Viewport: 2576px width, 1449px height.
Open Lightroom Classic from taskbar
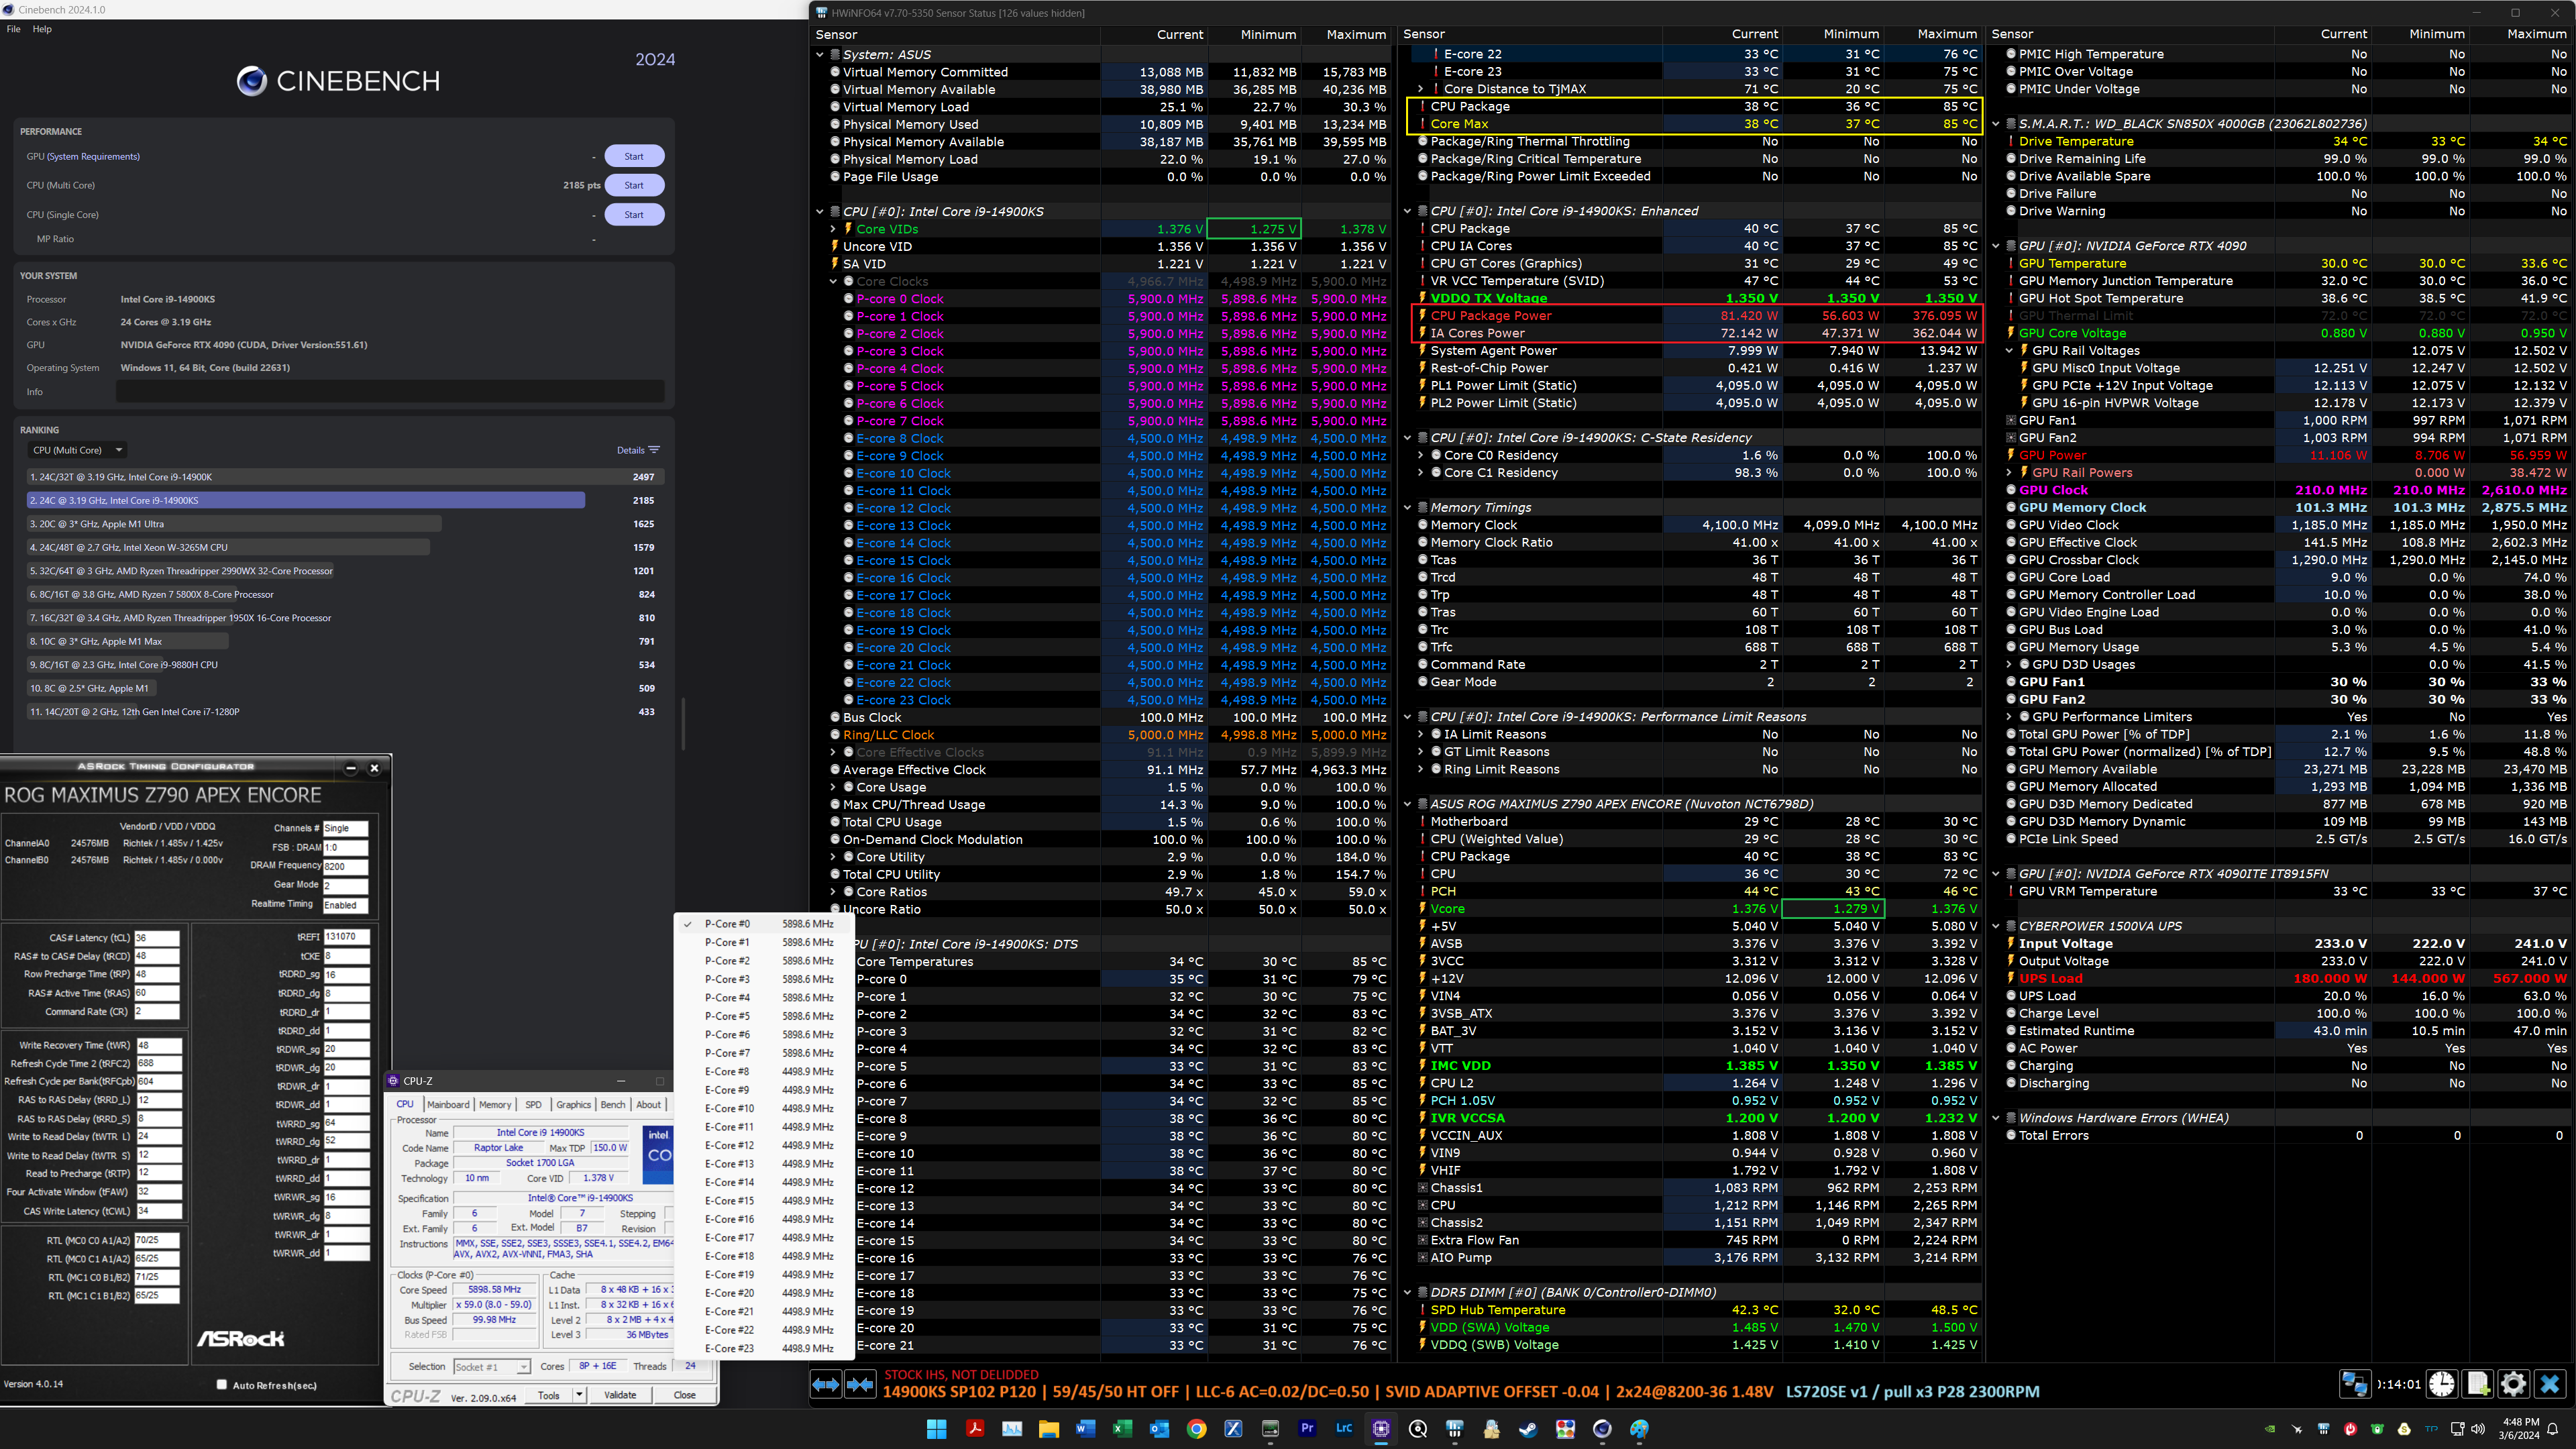(1344, 1428)
